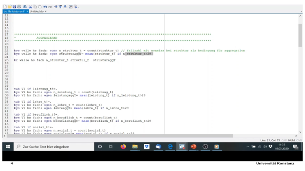Open Find using the binoculars icon
The image size is (305, 171).
tap(25, 7)
